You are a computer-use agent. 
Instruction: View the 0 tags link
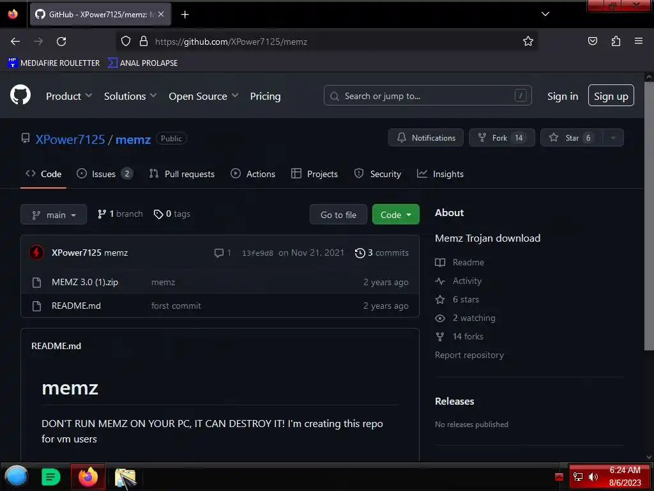click(x=172, y=214)
